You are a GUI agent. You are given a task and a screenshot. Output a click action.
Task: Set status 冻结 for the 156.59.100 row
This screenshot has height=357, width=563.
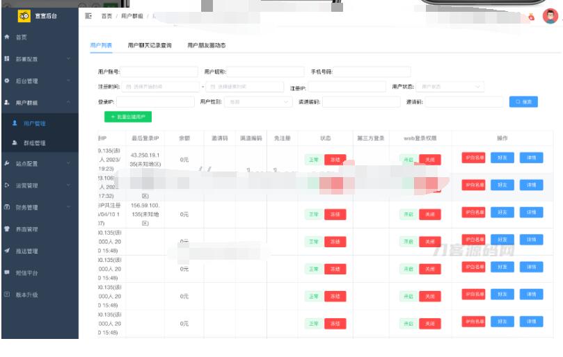[335, 215]
